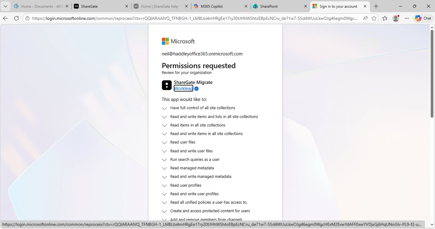The image size is (435, 229).
Task: Click the page vertical scrollbar thumb
Action: click(432, 74)
